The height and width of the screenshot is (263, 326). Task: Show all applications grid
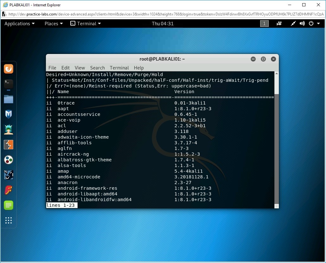coord(9,220)
